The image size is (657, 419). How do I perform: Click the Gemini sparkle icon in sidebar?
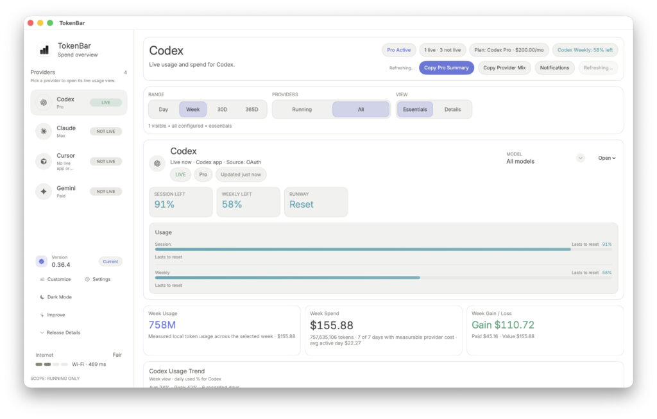[44, 191]
